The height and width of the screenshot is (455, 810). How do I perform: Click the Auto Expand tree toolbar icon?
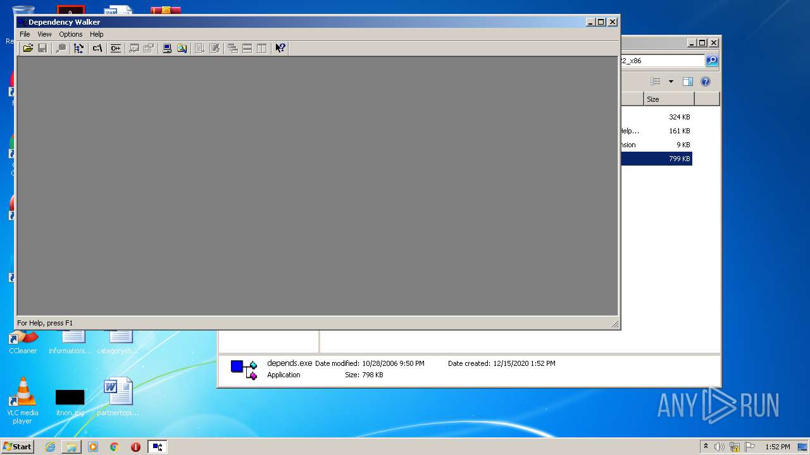(x=78, y=48)
